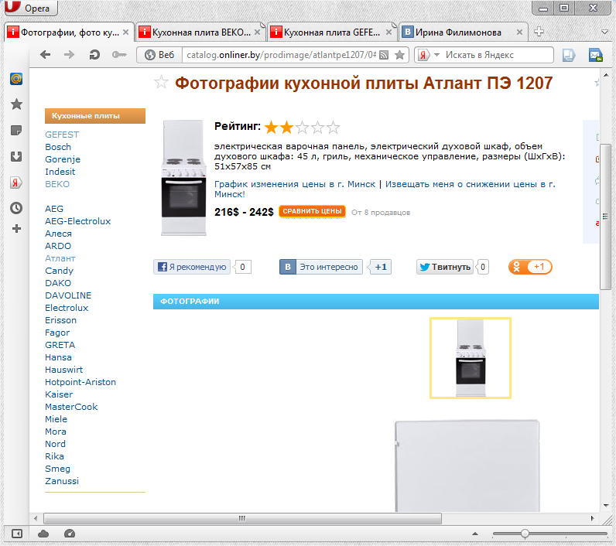Go forward with the right arrow button
This screenshot has height=546, width=616.
(x=69, y=55)
